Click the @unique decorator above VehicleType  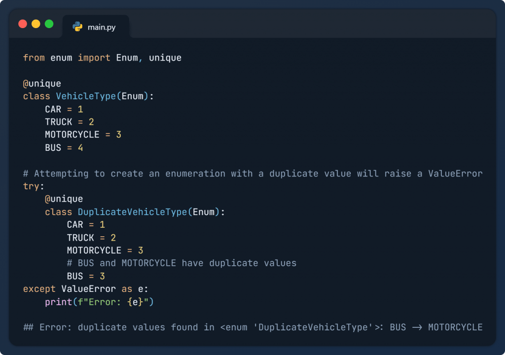click(42, 83)
